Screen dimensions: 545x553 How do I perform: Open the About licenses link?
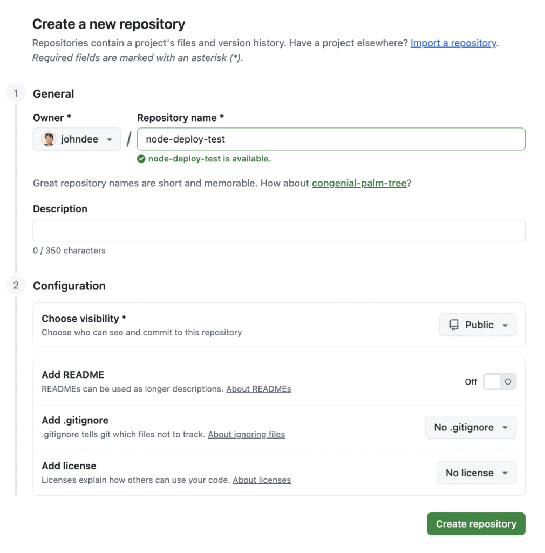(x=262, y=480)
